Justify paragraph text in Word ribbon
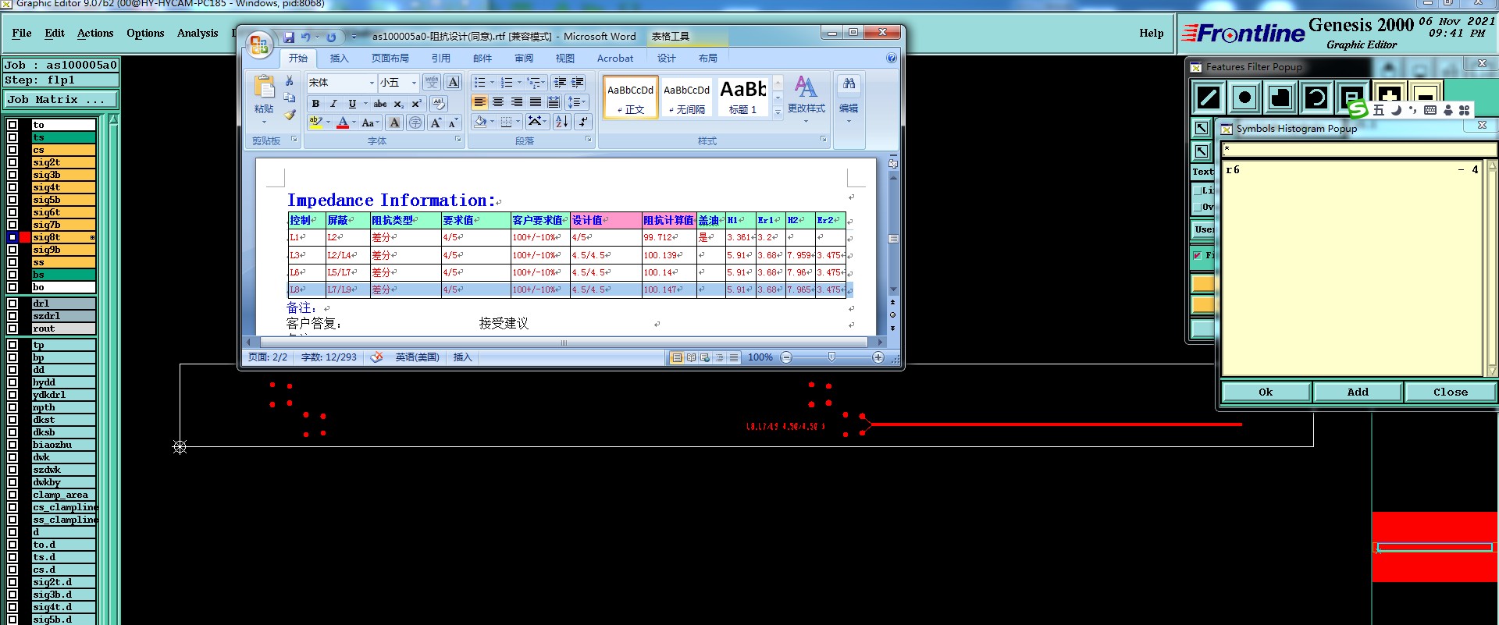This screenshot has height=625, width=1499. (536, 102)
